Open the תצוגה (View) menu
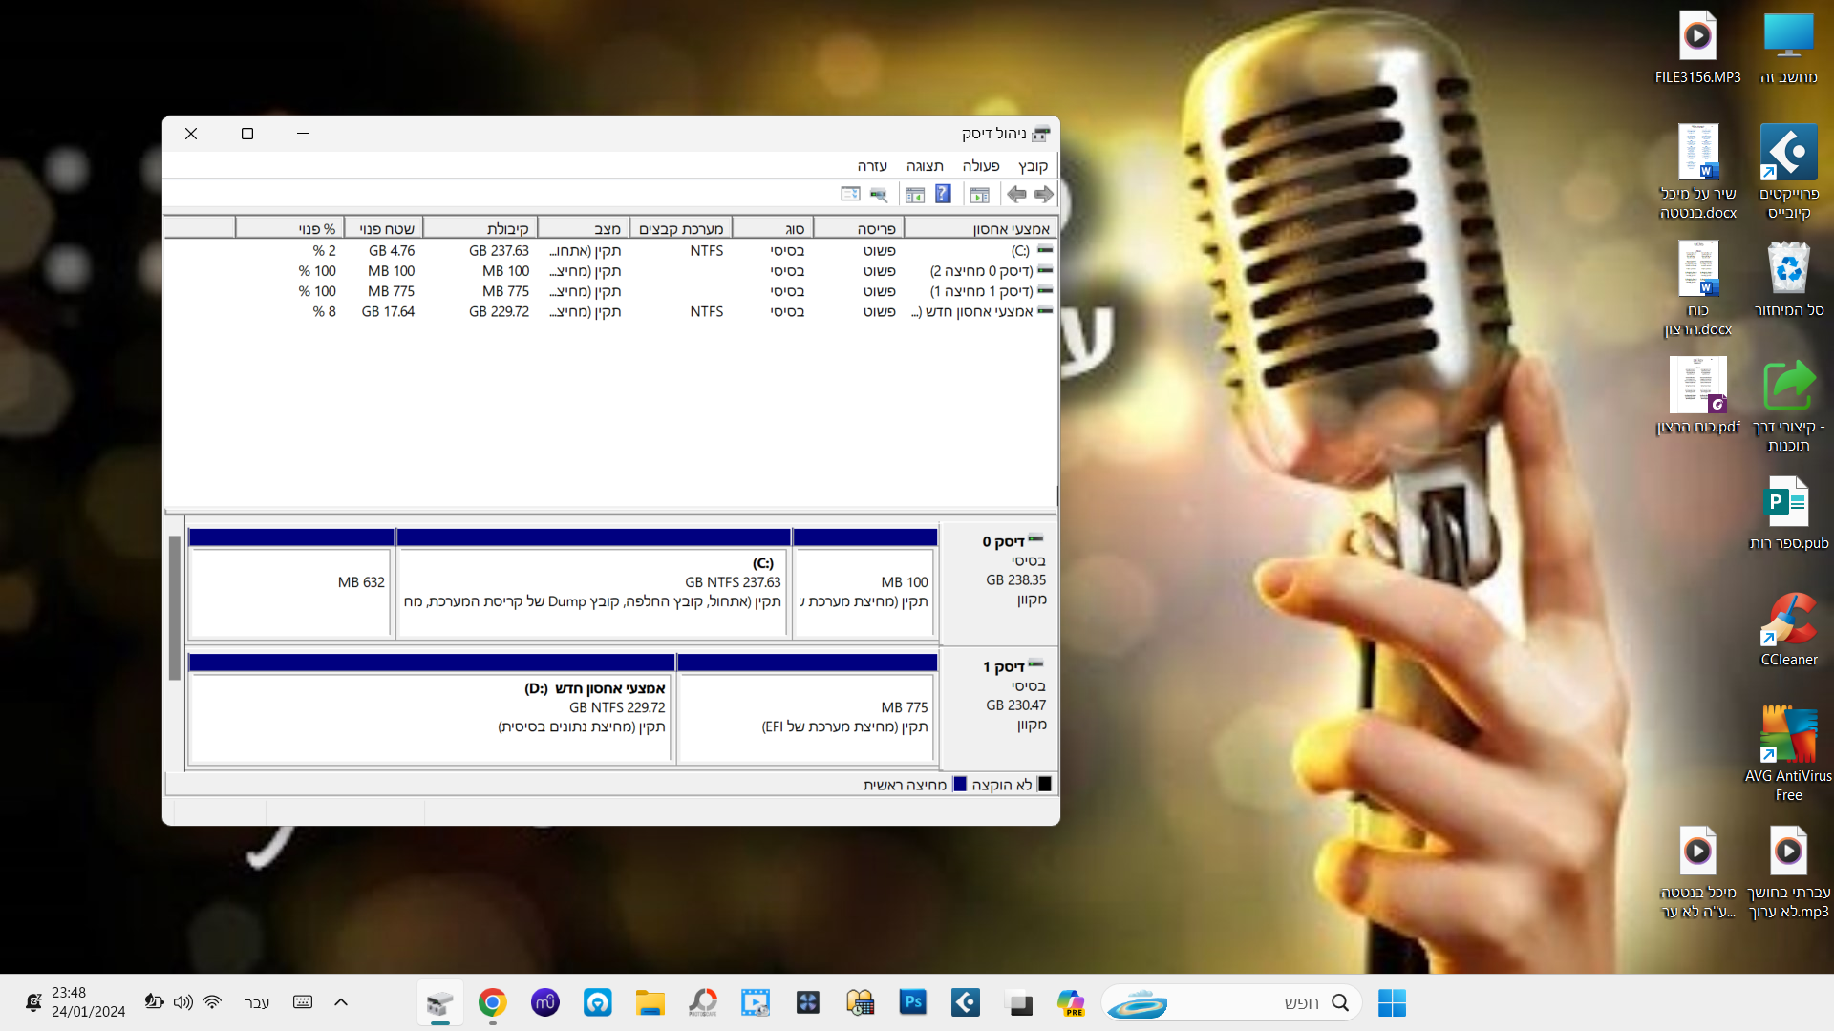The height and width of the screenshot is (1031, 1834). pos(925,166)
